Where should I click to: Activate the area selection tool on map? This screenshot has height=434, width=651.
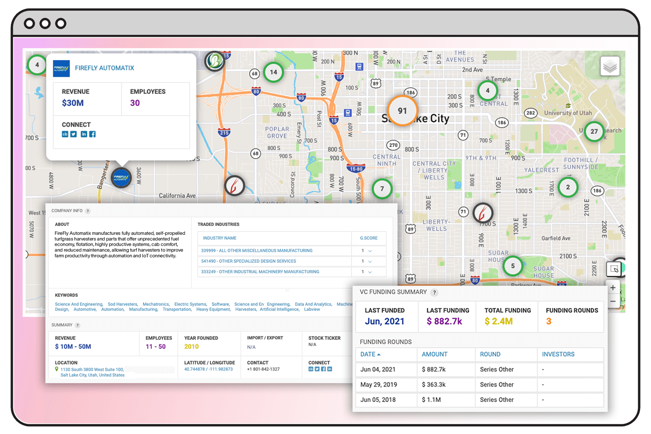614,269
